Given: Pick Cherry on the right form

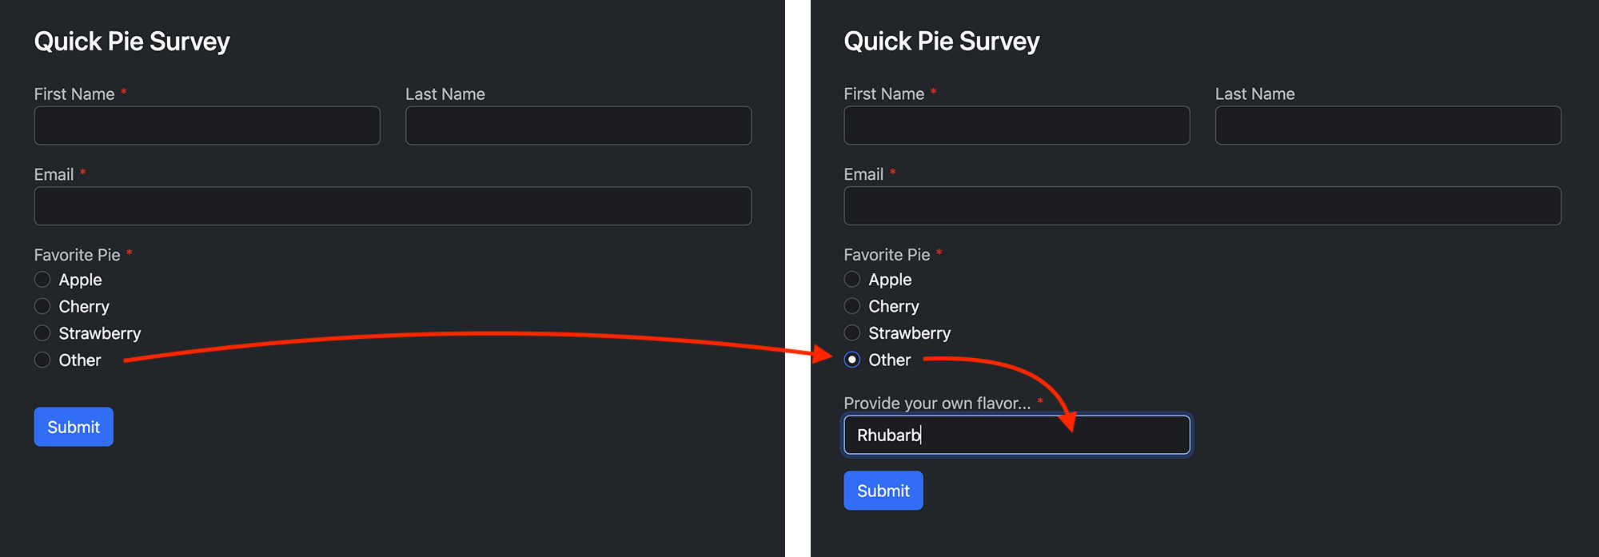Looking at the screenshot, I should click(851, 306).
